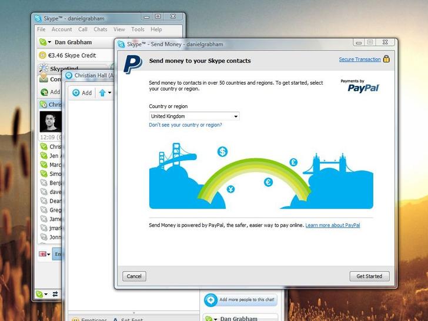Screen dimensions: 428x321
Task: Click the transfer arrows icon at Skype window bottom
Action: point(55,294)
